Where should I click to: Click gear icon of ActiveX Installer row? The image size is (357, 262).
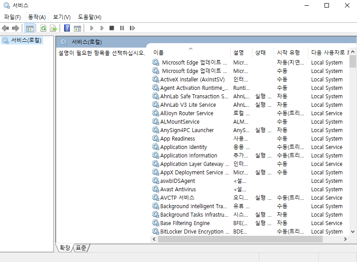click(x=156, y=79)
